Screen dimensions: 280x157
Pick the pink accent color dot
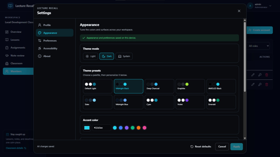[x=145, y=128]
